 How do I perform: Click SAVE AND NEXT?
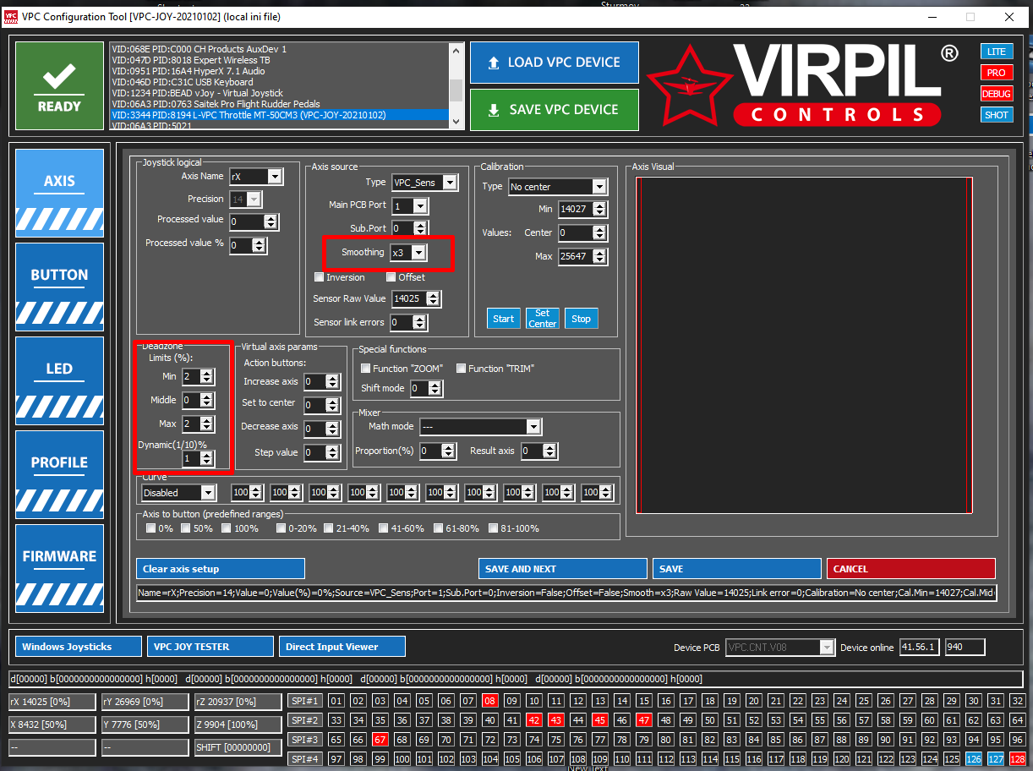tap(562, 569)
